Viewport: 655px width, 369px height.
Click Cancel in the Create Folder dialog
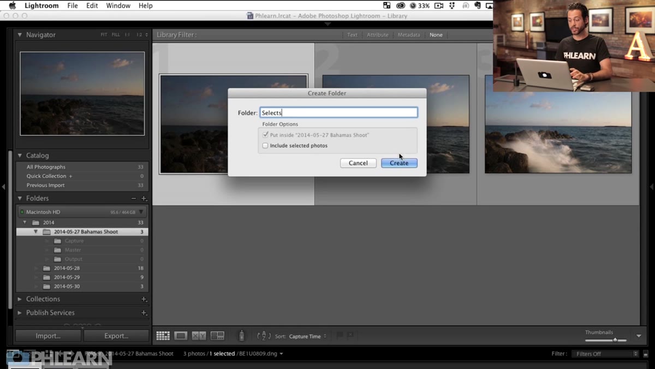coord(358,163)
